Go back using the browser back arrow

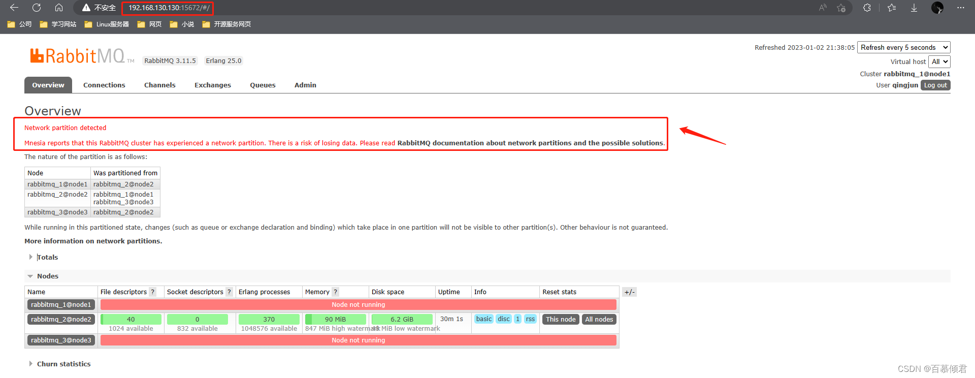pyautogui.click(x=14, y=8)
